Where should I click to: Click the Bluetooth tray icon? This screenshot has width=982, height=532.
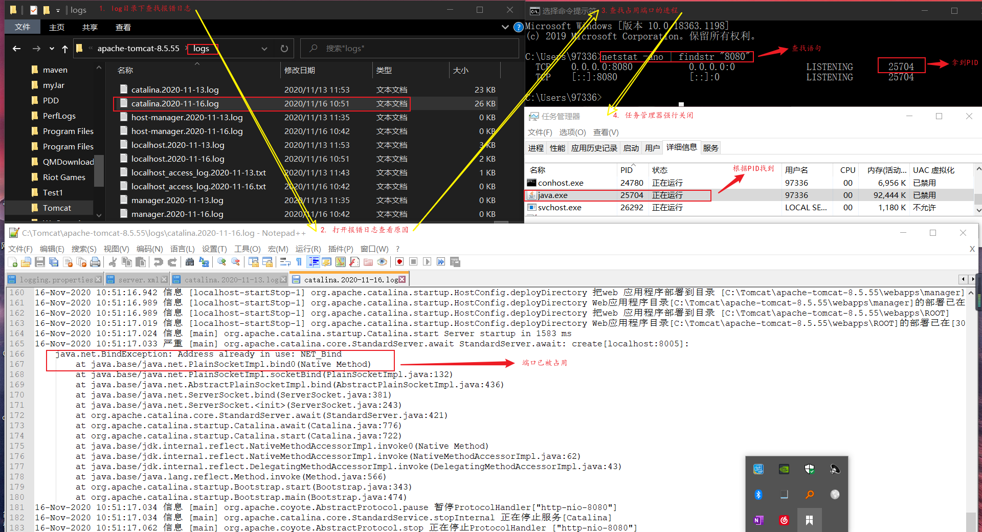758,495
